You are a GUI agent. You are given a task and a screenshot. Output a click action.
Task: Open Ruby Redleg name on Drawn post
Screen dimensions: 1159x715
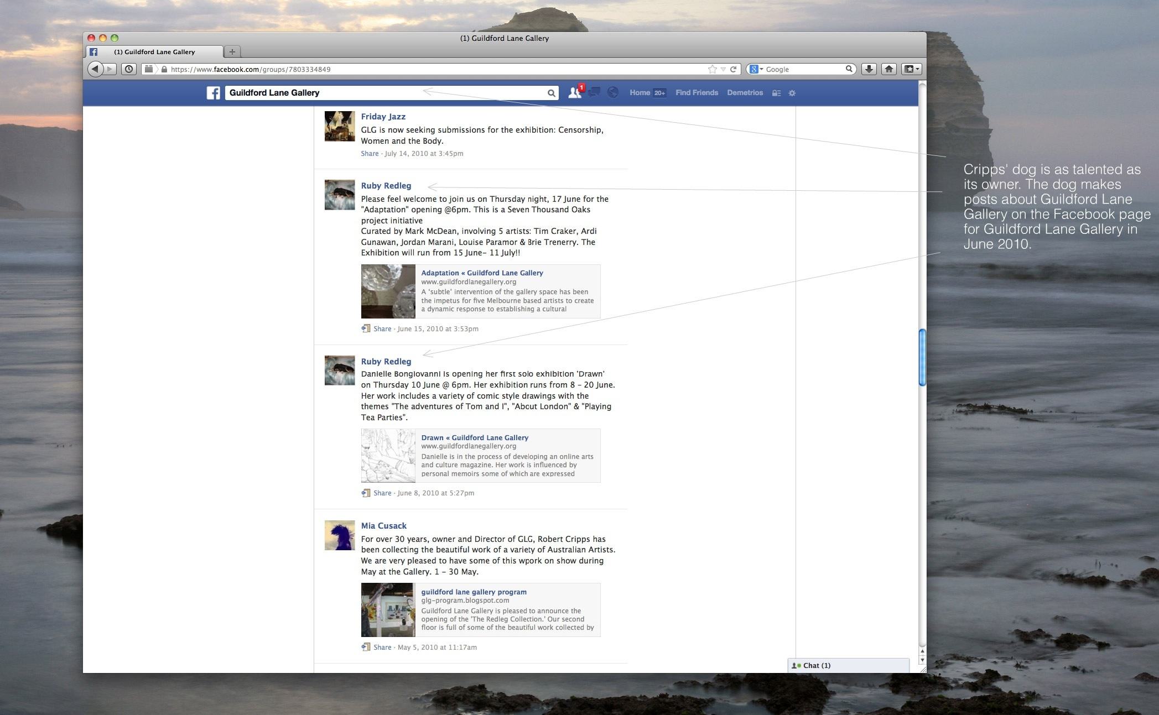coord(386,362)
